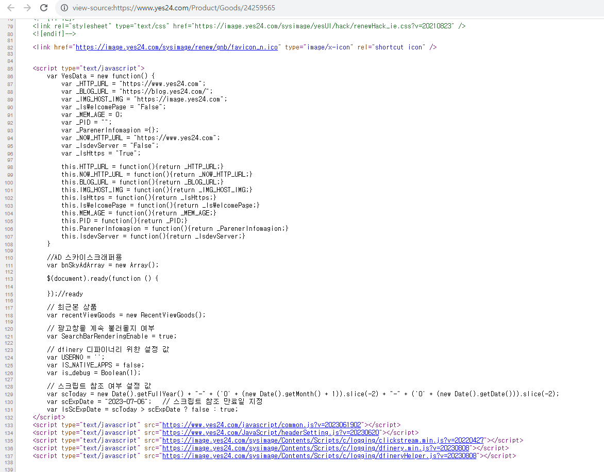Click '$(document).ready(function () {' line
The width and height of the screenshot is (604, 472).
coord(103,278)
